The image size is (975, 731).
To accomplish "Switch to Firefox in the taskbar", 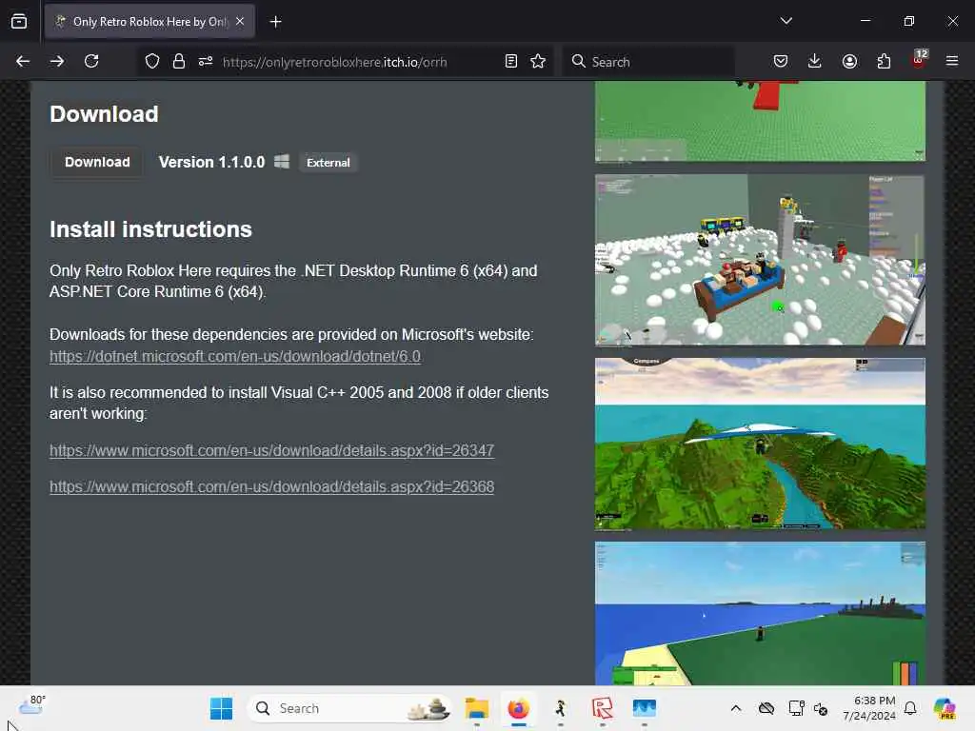I will click(x=519, y=708).
